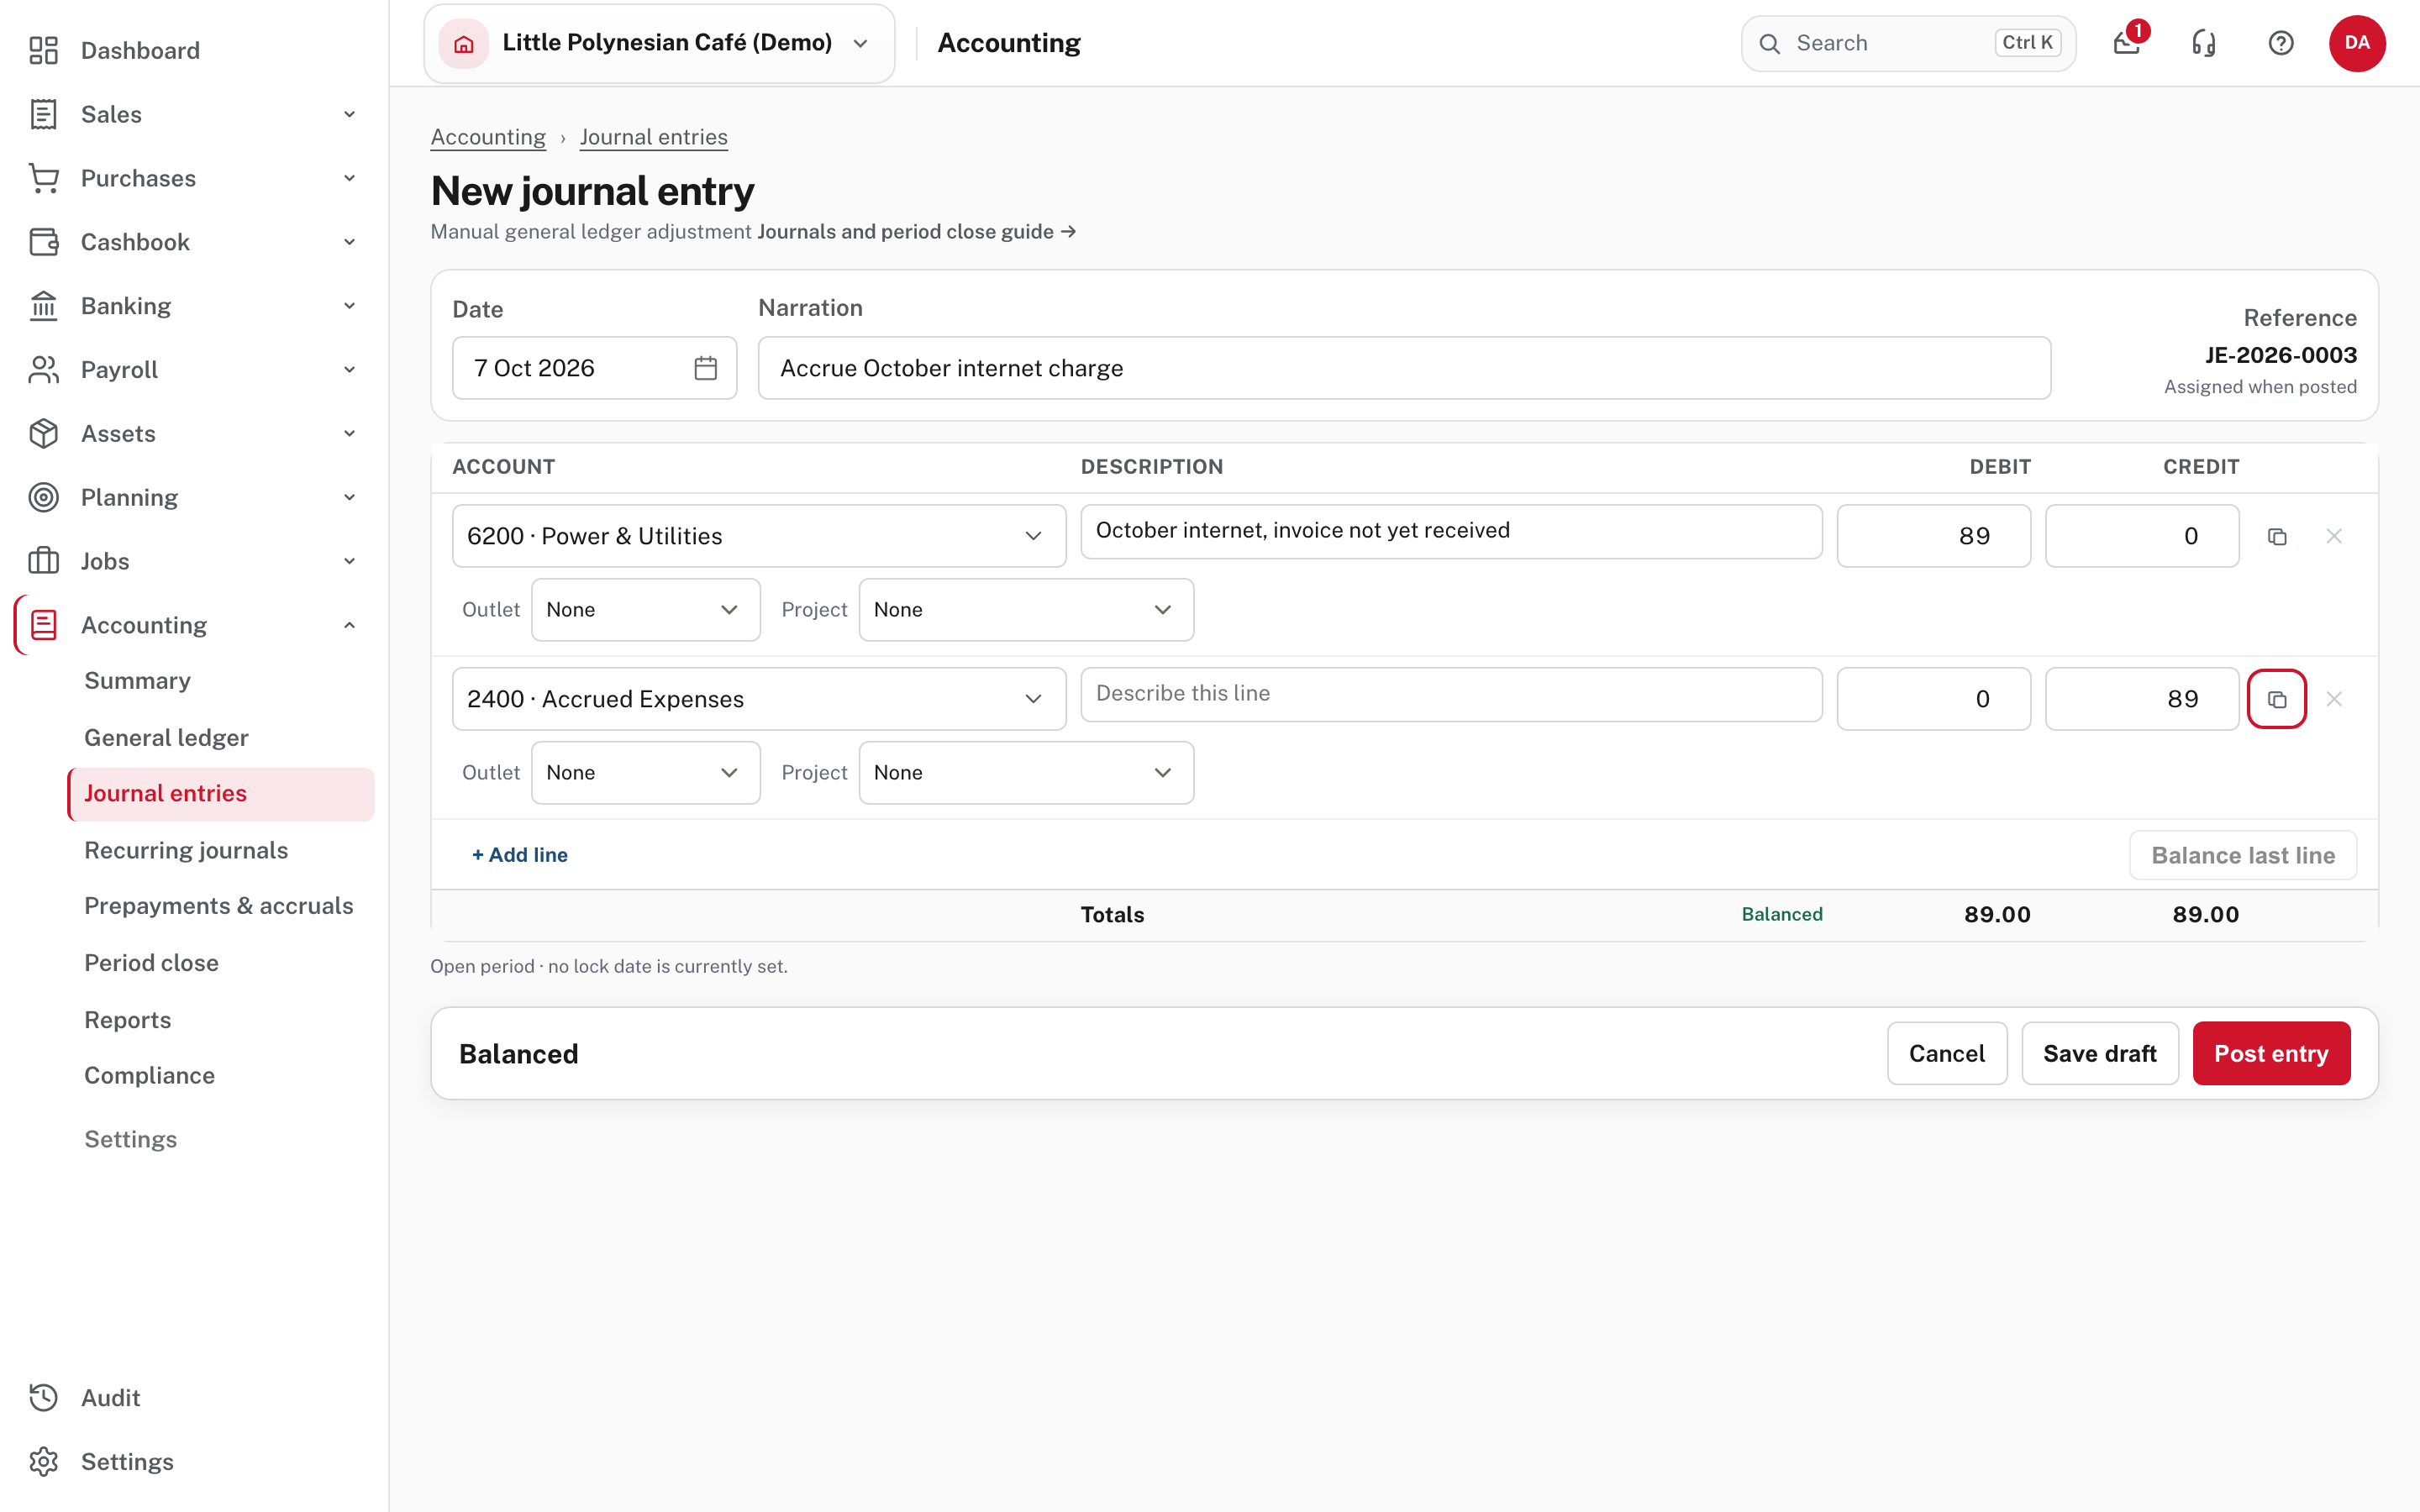Viewport: 2420px width, 1512px height.
Task: Click the calendar icon in Date field
Action: 705,368
